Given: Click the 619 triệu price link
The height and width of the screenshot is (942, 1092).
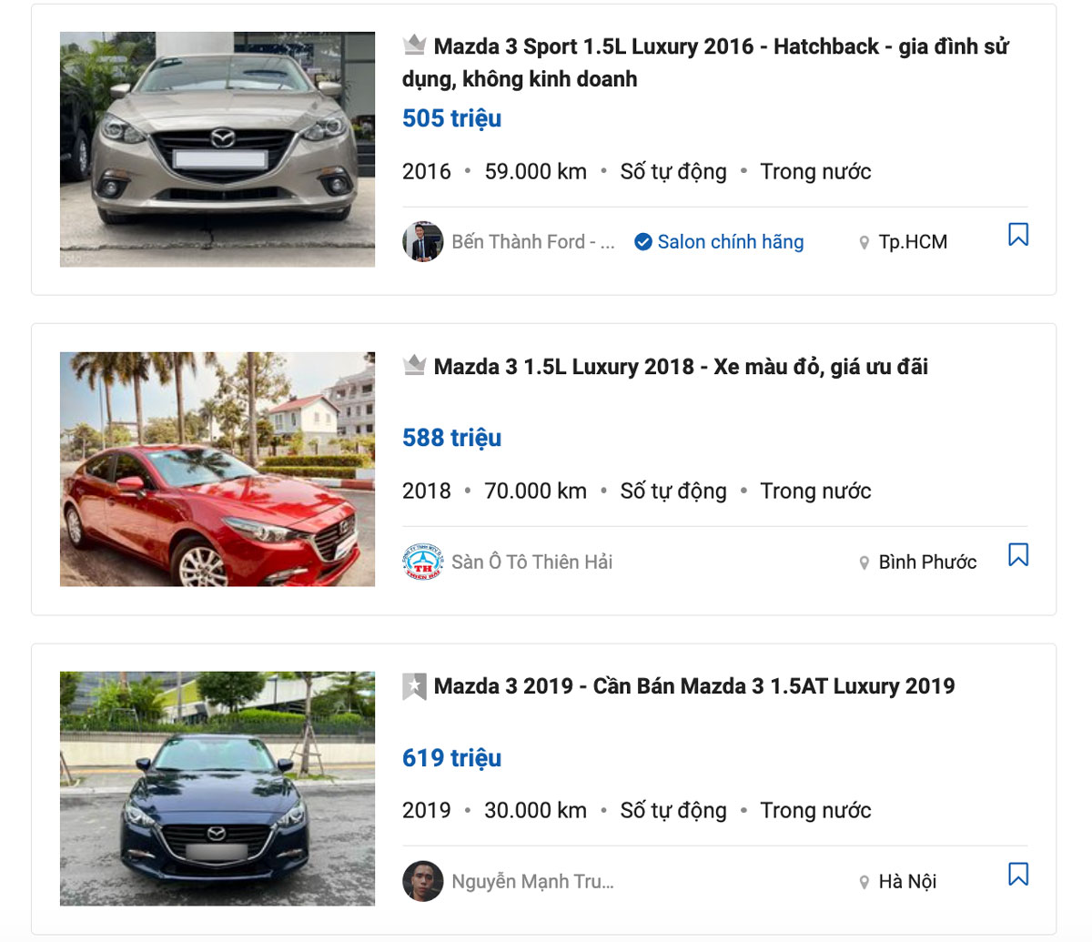Looking at the screenshot, I should [451, 757].
